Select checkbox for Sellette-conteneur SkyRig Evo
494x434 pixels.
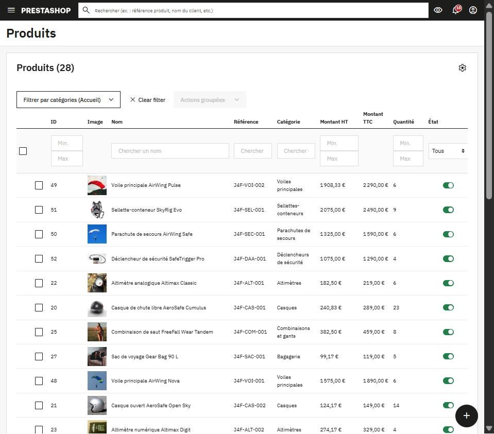click(39, 210)
